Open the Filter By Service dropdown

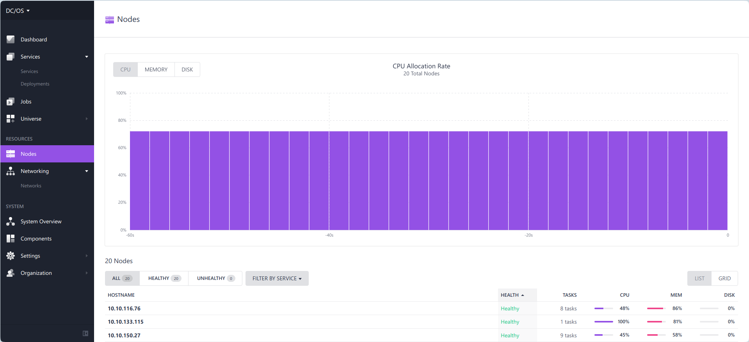pos(277,278)
